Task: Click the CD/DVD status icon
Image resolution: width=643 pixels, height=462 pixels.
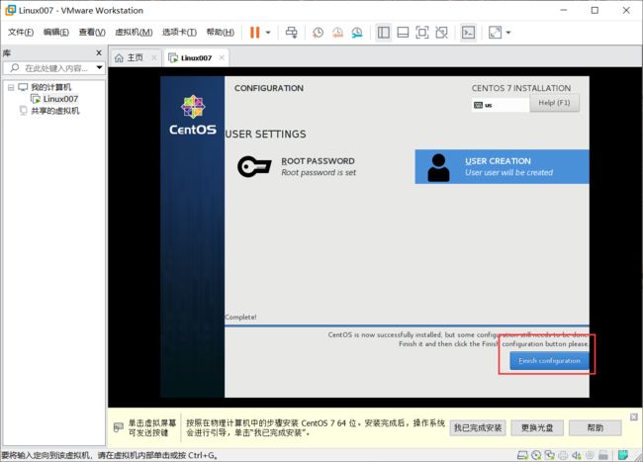Action: click(536, 455)
